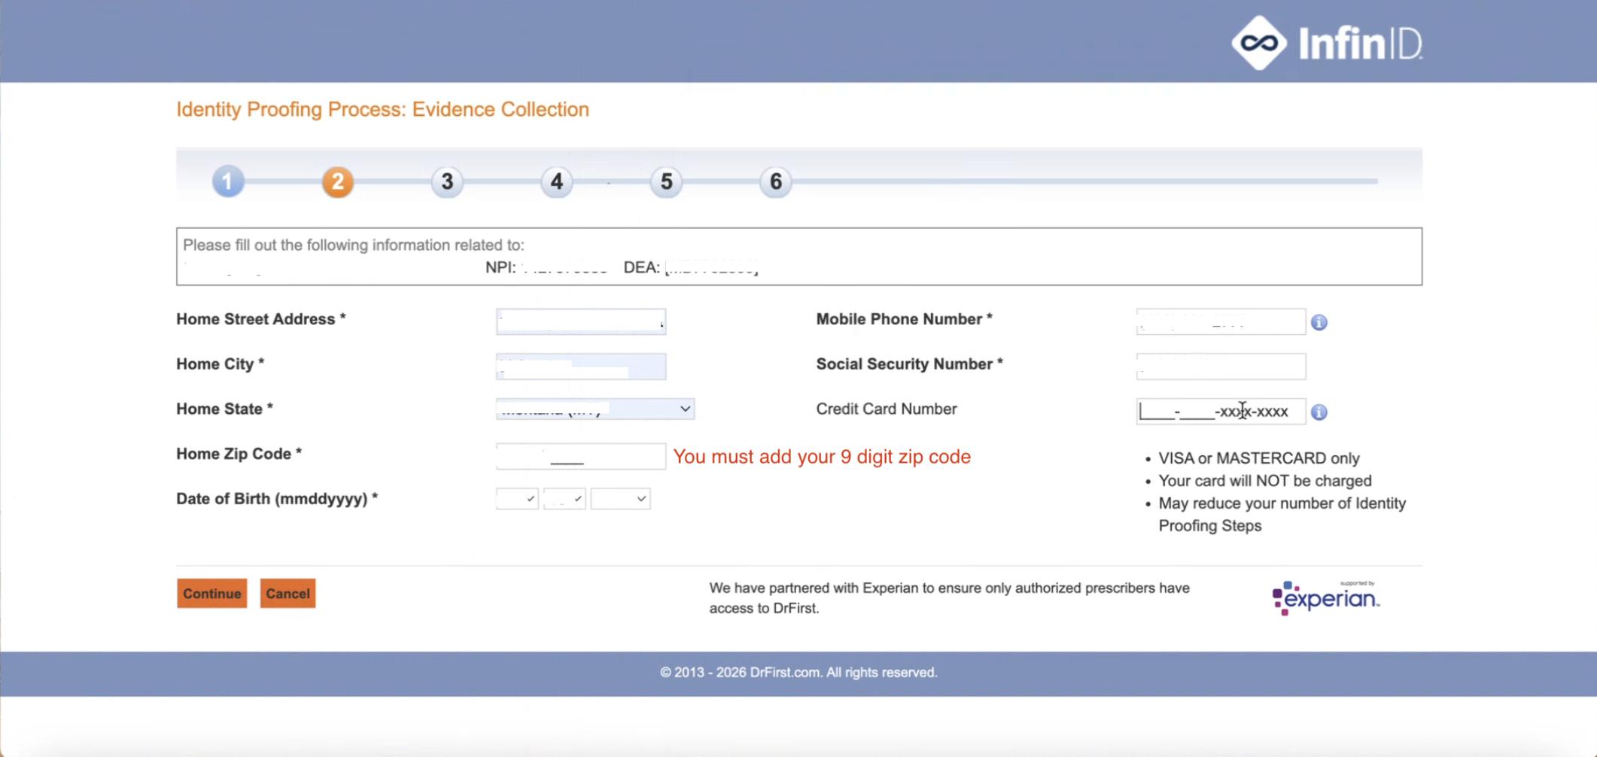The width and height of the screenshot is (1597, 757).
Task: Open the birth month dropdown
Action: click(517, 499)
